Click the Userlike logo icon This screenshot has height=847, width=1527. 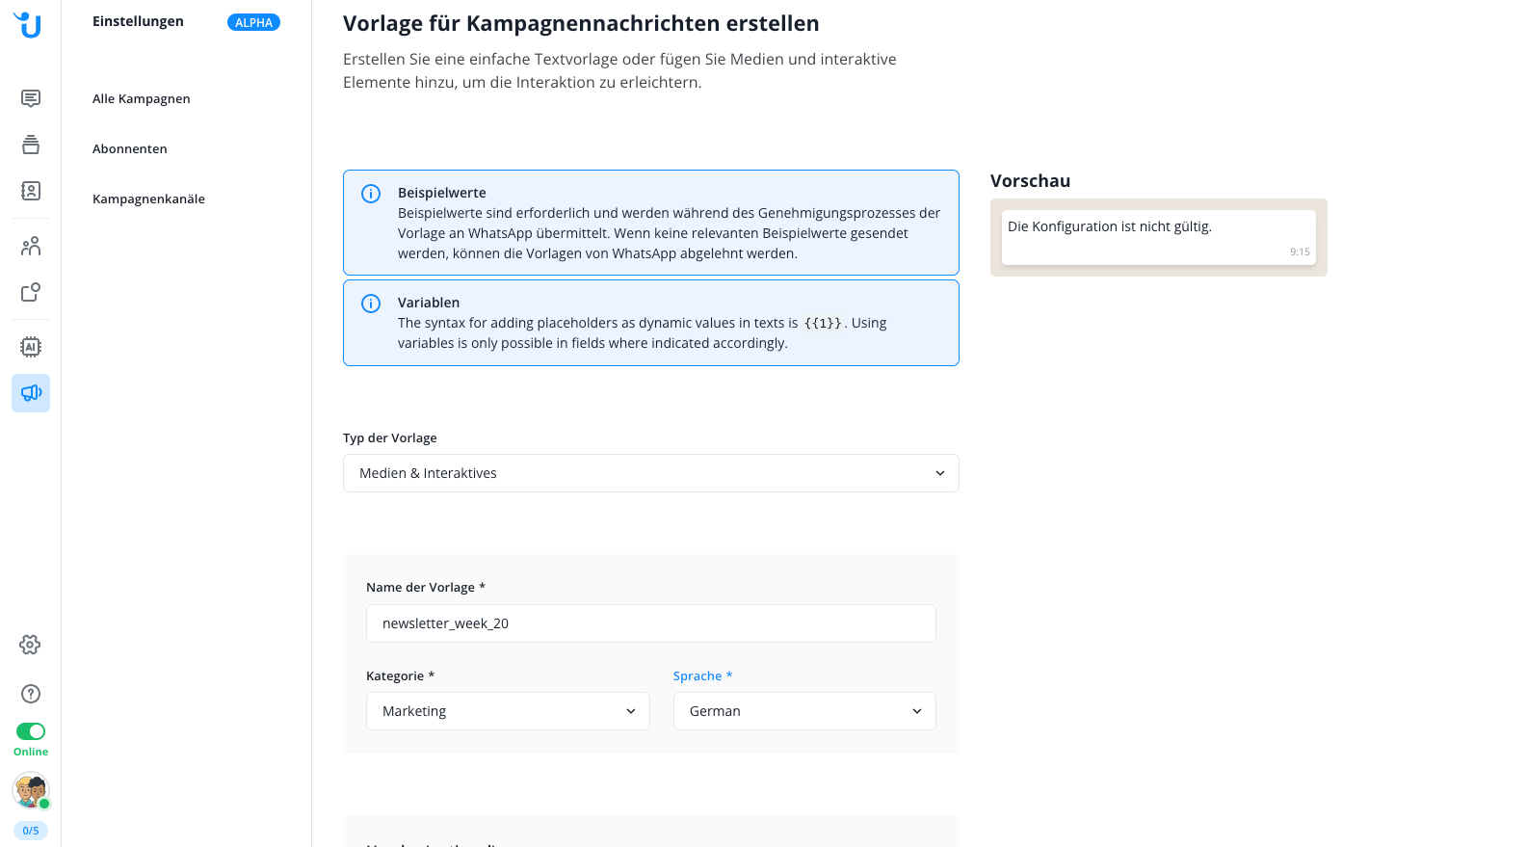29,25
